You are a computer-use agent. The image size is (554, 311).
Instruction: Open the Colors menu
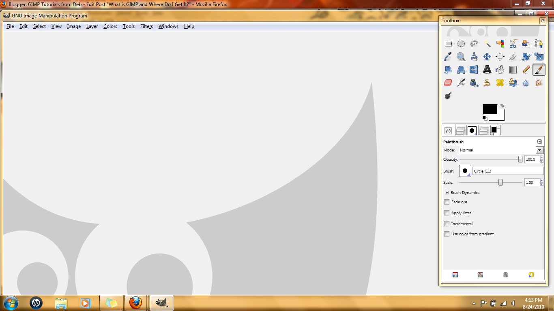[x=110, y=26]
